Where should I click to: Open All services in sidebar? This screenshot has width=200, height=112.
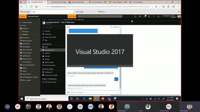(25, 32)
